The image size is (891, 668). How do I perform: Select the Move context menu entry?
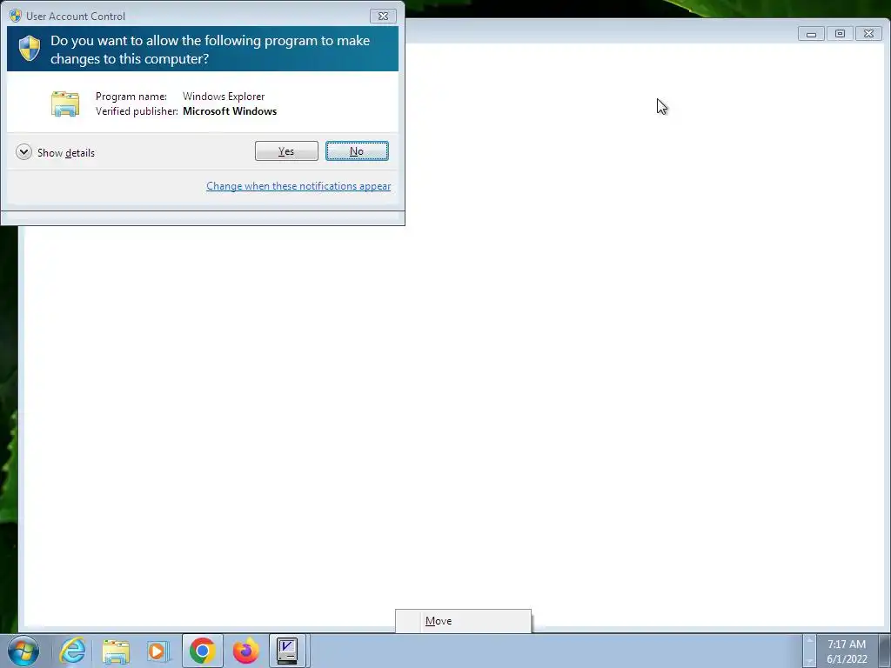pyautogui.click(x=463, y=621)
